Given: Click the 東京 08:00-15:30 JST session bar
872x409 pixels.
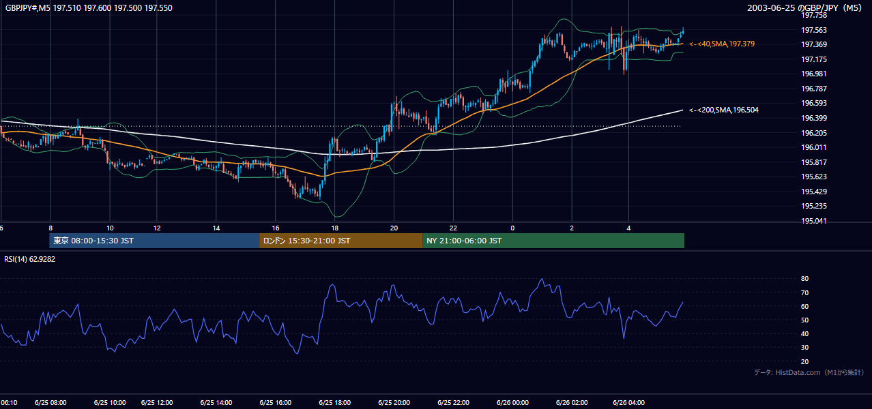Looking at the screenshot, I should (x=154, y=241).
